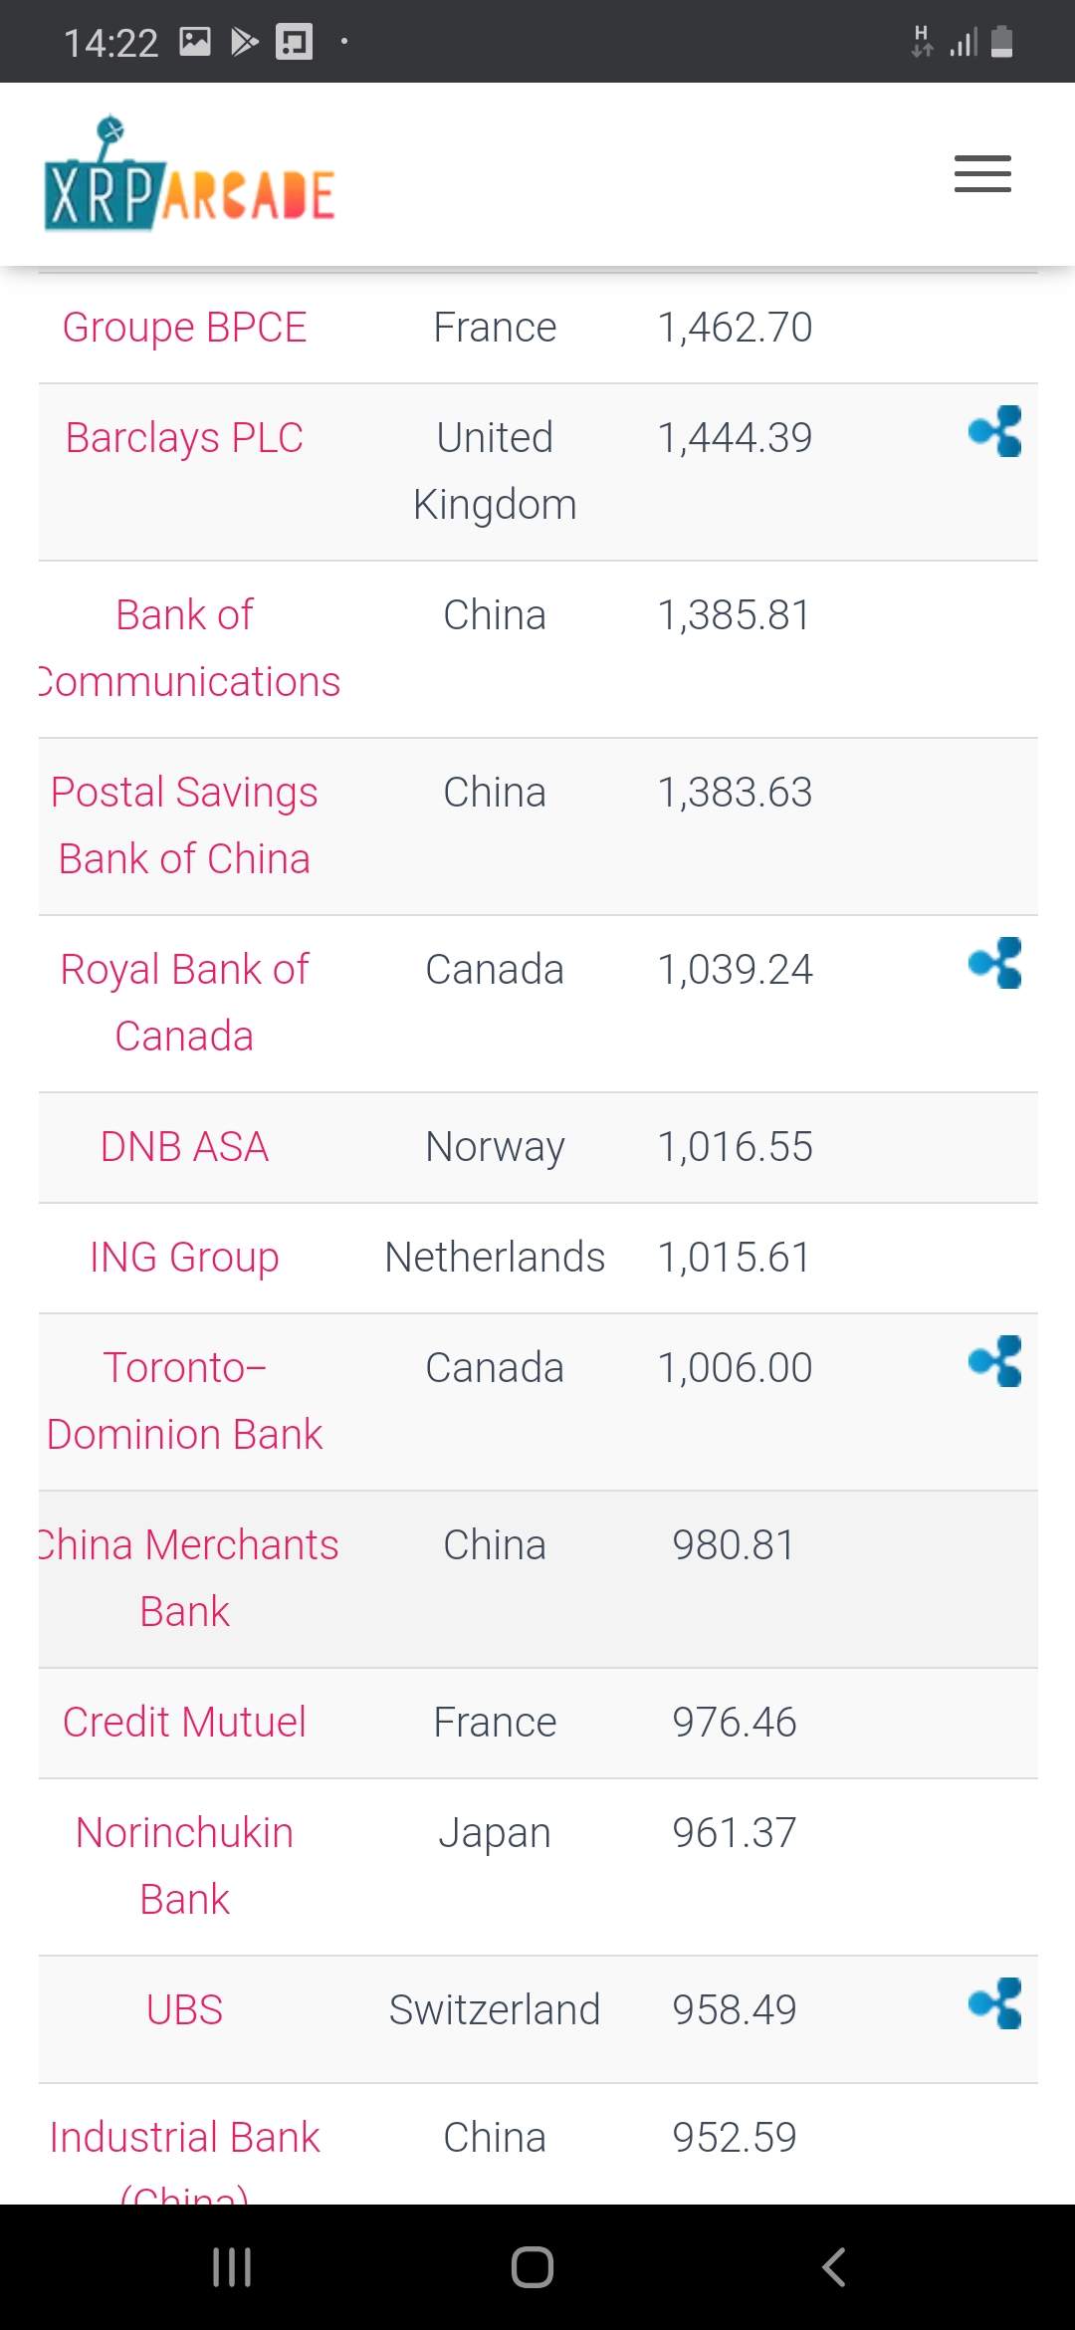Open the hamburger navigation menu

(x=982, y=173)
